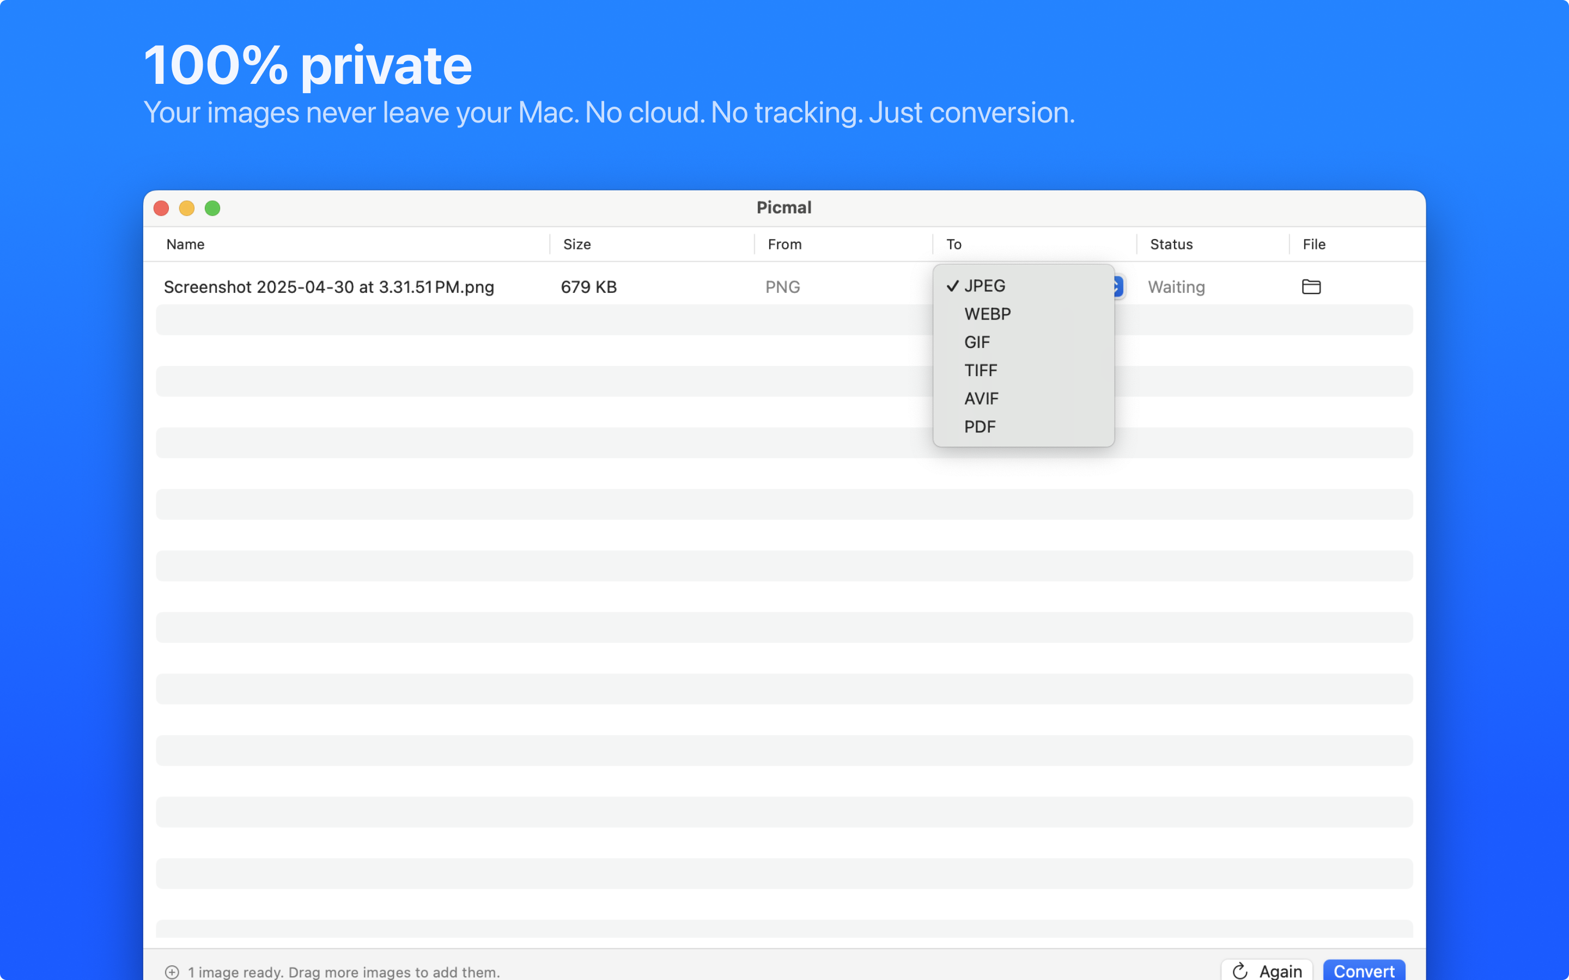Click the File column header
Image resolution: width=1569 pixels, height=980 pixels.
(x=1313, y=244)
